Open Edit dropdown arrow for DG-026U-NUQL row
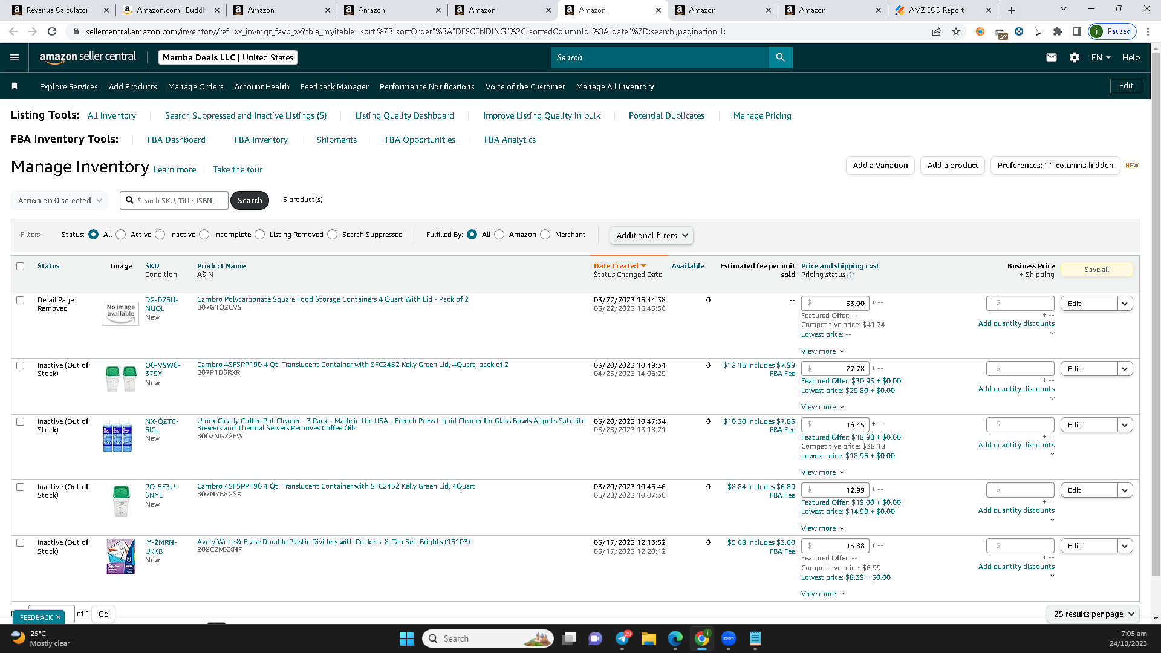1161x653 pixels. point(1125,304)
